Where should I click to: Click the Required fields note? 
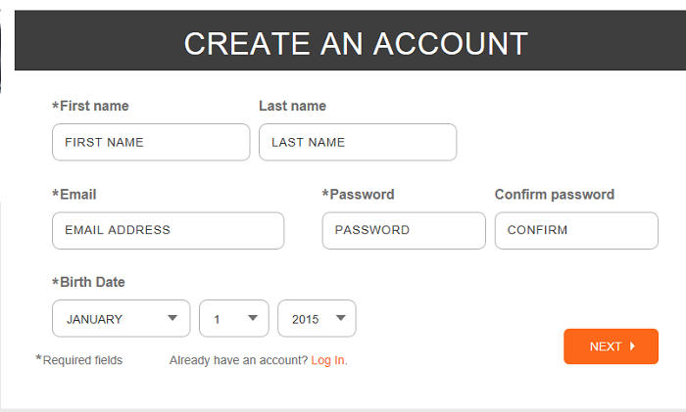pyautogui.click(x=83, y=360)
